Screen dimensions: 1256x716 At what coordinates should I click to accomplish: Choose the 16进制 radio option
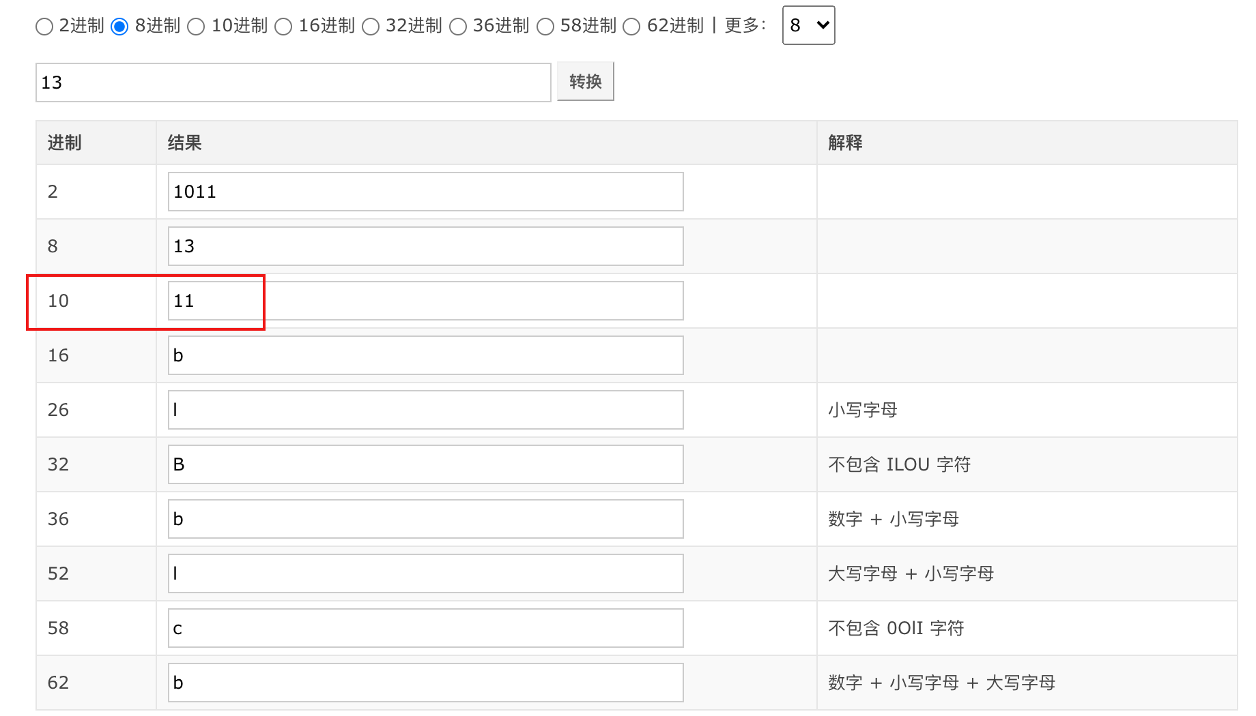(x=283, y=27)
